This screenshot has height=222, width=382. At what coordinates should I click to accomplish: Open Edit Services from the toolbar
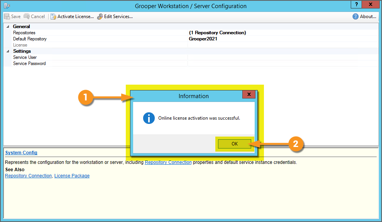click(x=115, y=17)
